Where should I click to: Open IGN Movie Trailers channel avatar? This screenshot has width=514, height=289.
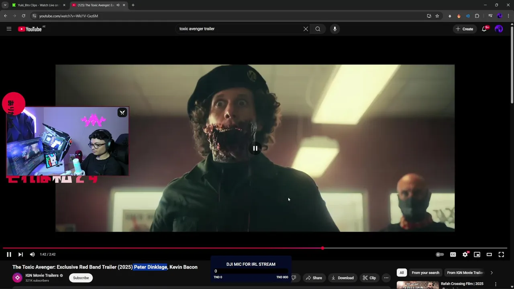17,277
